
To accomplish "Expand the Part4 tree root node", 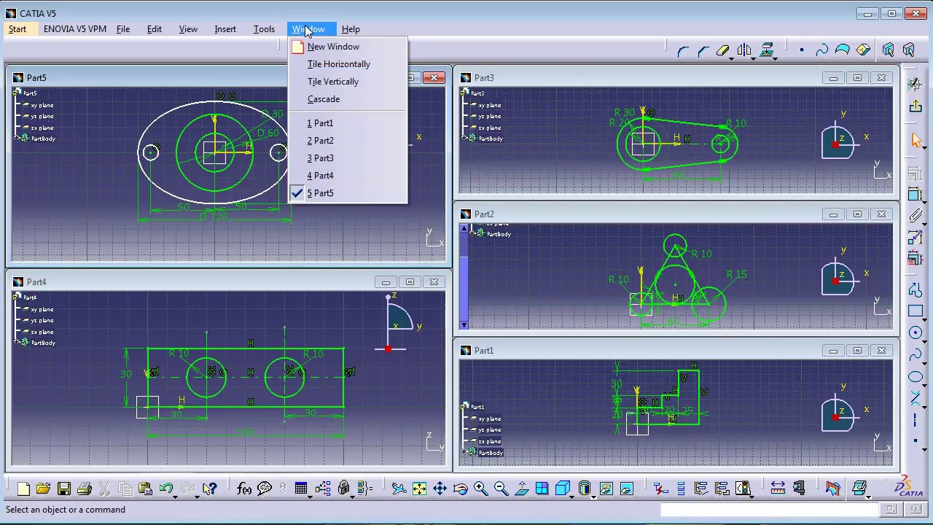I will pyautogui.click(x=17, y=297).
